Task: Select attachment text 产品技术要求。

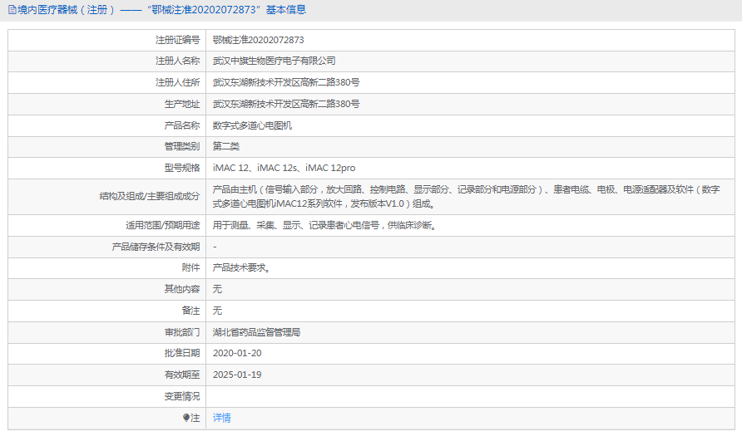Action: [241, 268]
